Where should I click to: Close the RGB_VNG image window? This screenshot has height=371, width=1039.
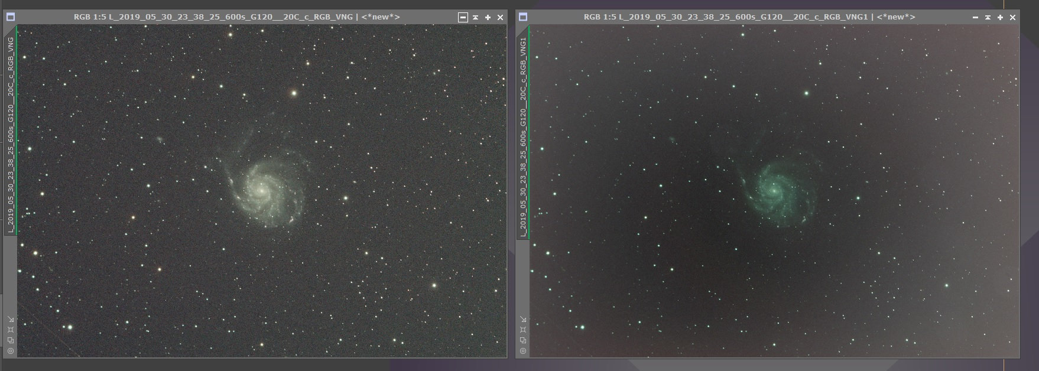pyautogui.click(x=500, y=18)
